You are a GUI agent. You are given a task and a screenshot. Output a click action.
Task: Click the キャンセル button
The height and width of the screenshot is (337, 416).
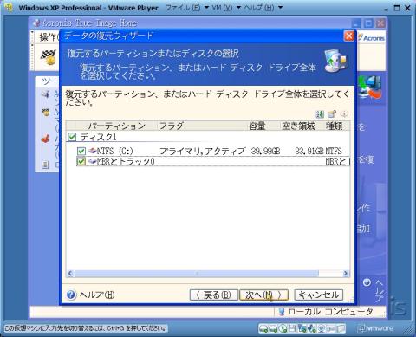pos(319,295)
